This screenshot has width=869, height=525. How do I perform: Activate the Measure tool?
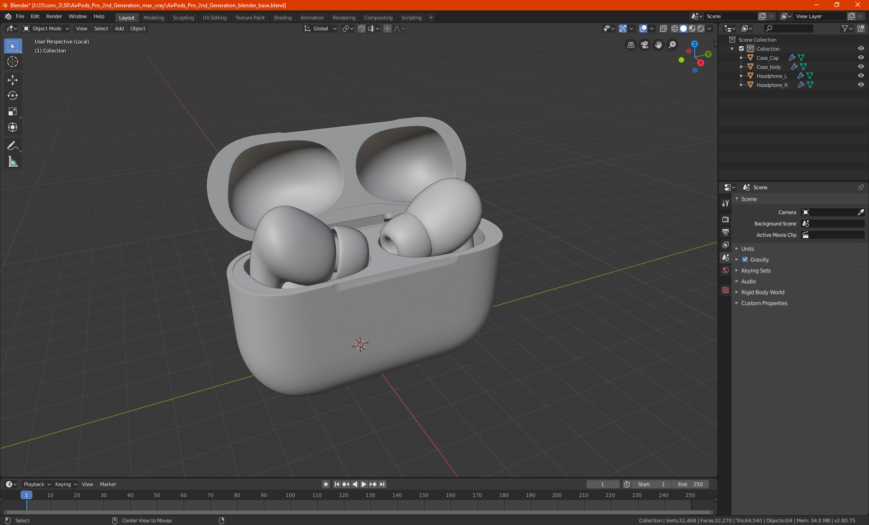point(13,162)
